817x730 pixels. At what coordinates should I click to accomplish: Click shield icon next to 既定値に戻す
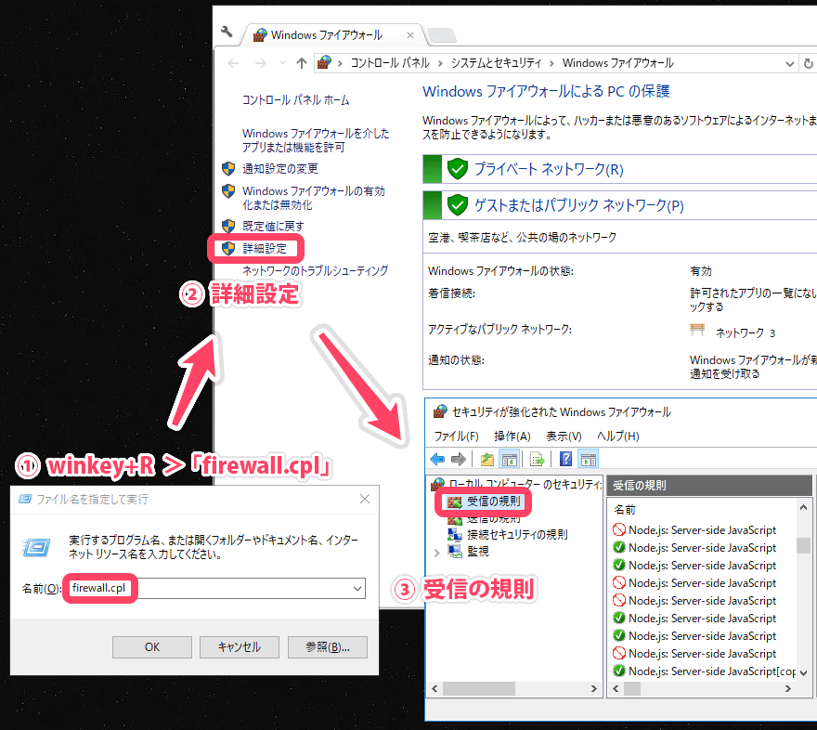228,226
